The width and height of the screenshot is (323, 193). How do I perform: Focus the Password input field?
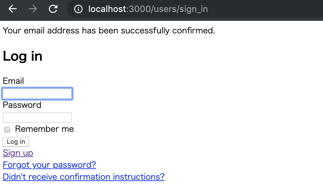37,118
